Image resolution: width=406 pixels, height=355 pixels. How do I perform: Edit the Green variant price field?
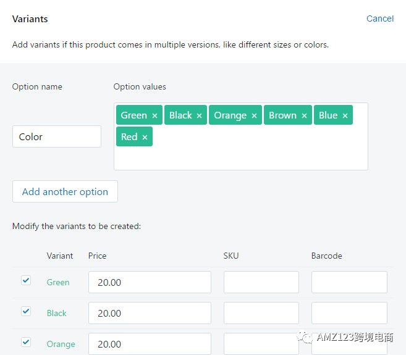point(150,282)
